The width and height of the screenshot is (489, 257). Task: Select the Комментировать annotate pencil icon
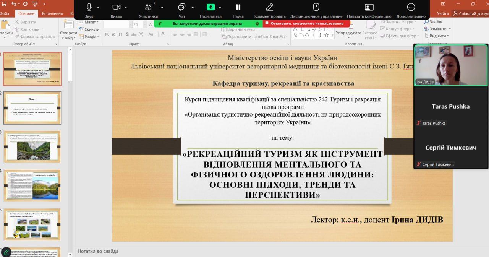[270, 7]
